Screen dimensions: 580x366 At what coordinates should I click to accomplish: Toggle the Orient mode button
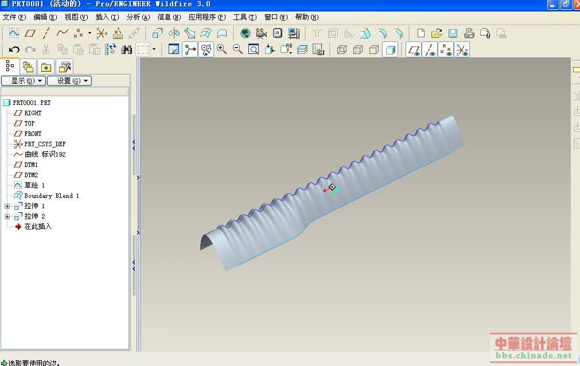206,49
